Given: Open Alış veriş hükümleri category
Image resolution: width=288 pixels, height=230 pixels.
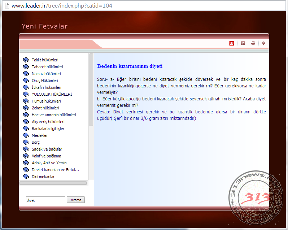Looking at the screenshot, I should [48, 122].
